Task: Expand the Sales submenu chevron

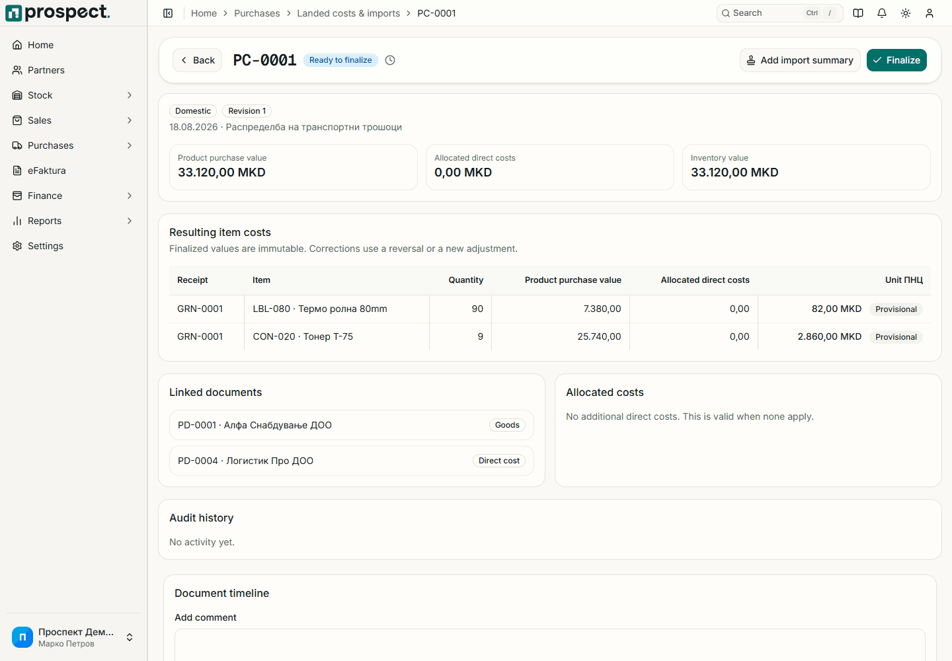Action: [x=130, y=120]
